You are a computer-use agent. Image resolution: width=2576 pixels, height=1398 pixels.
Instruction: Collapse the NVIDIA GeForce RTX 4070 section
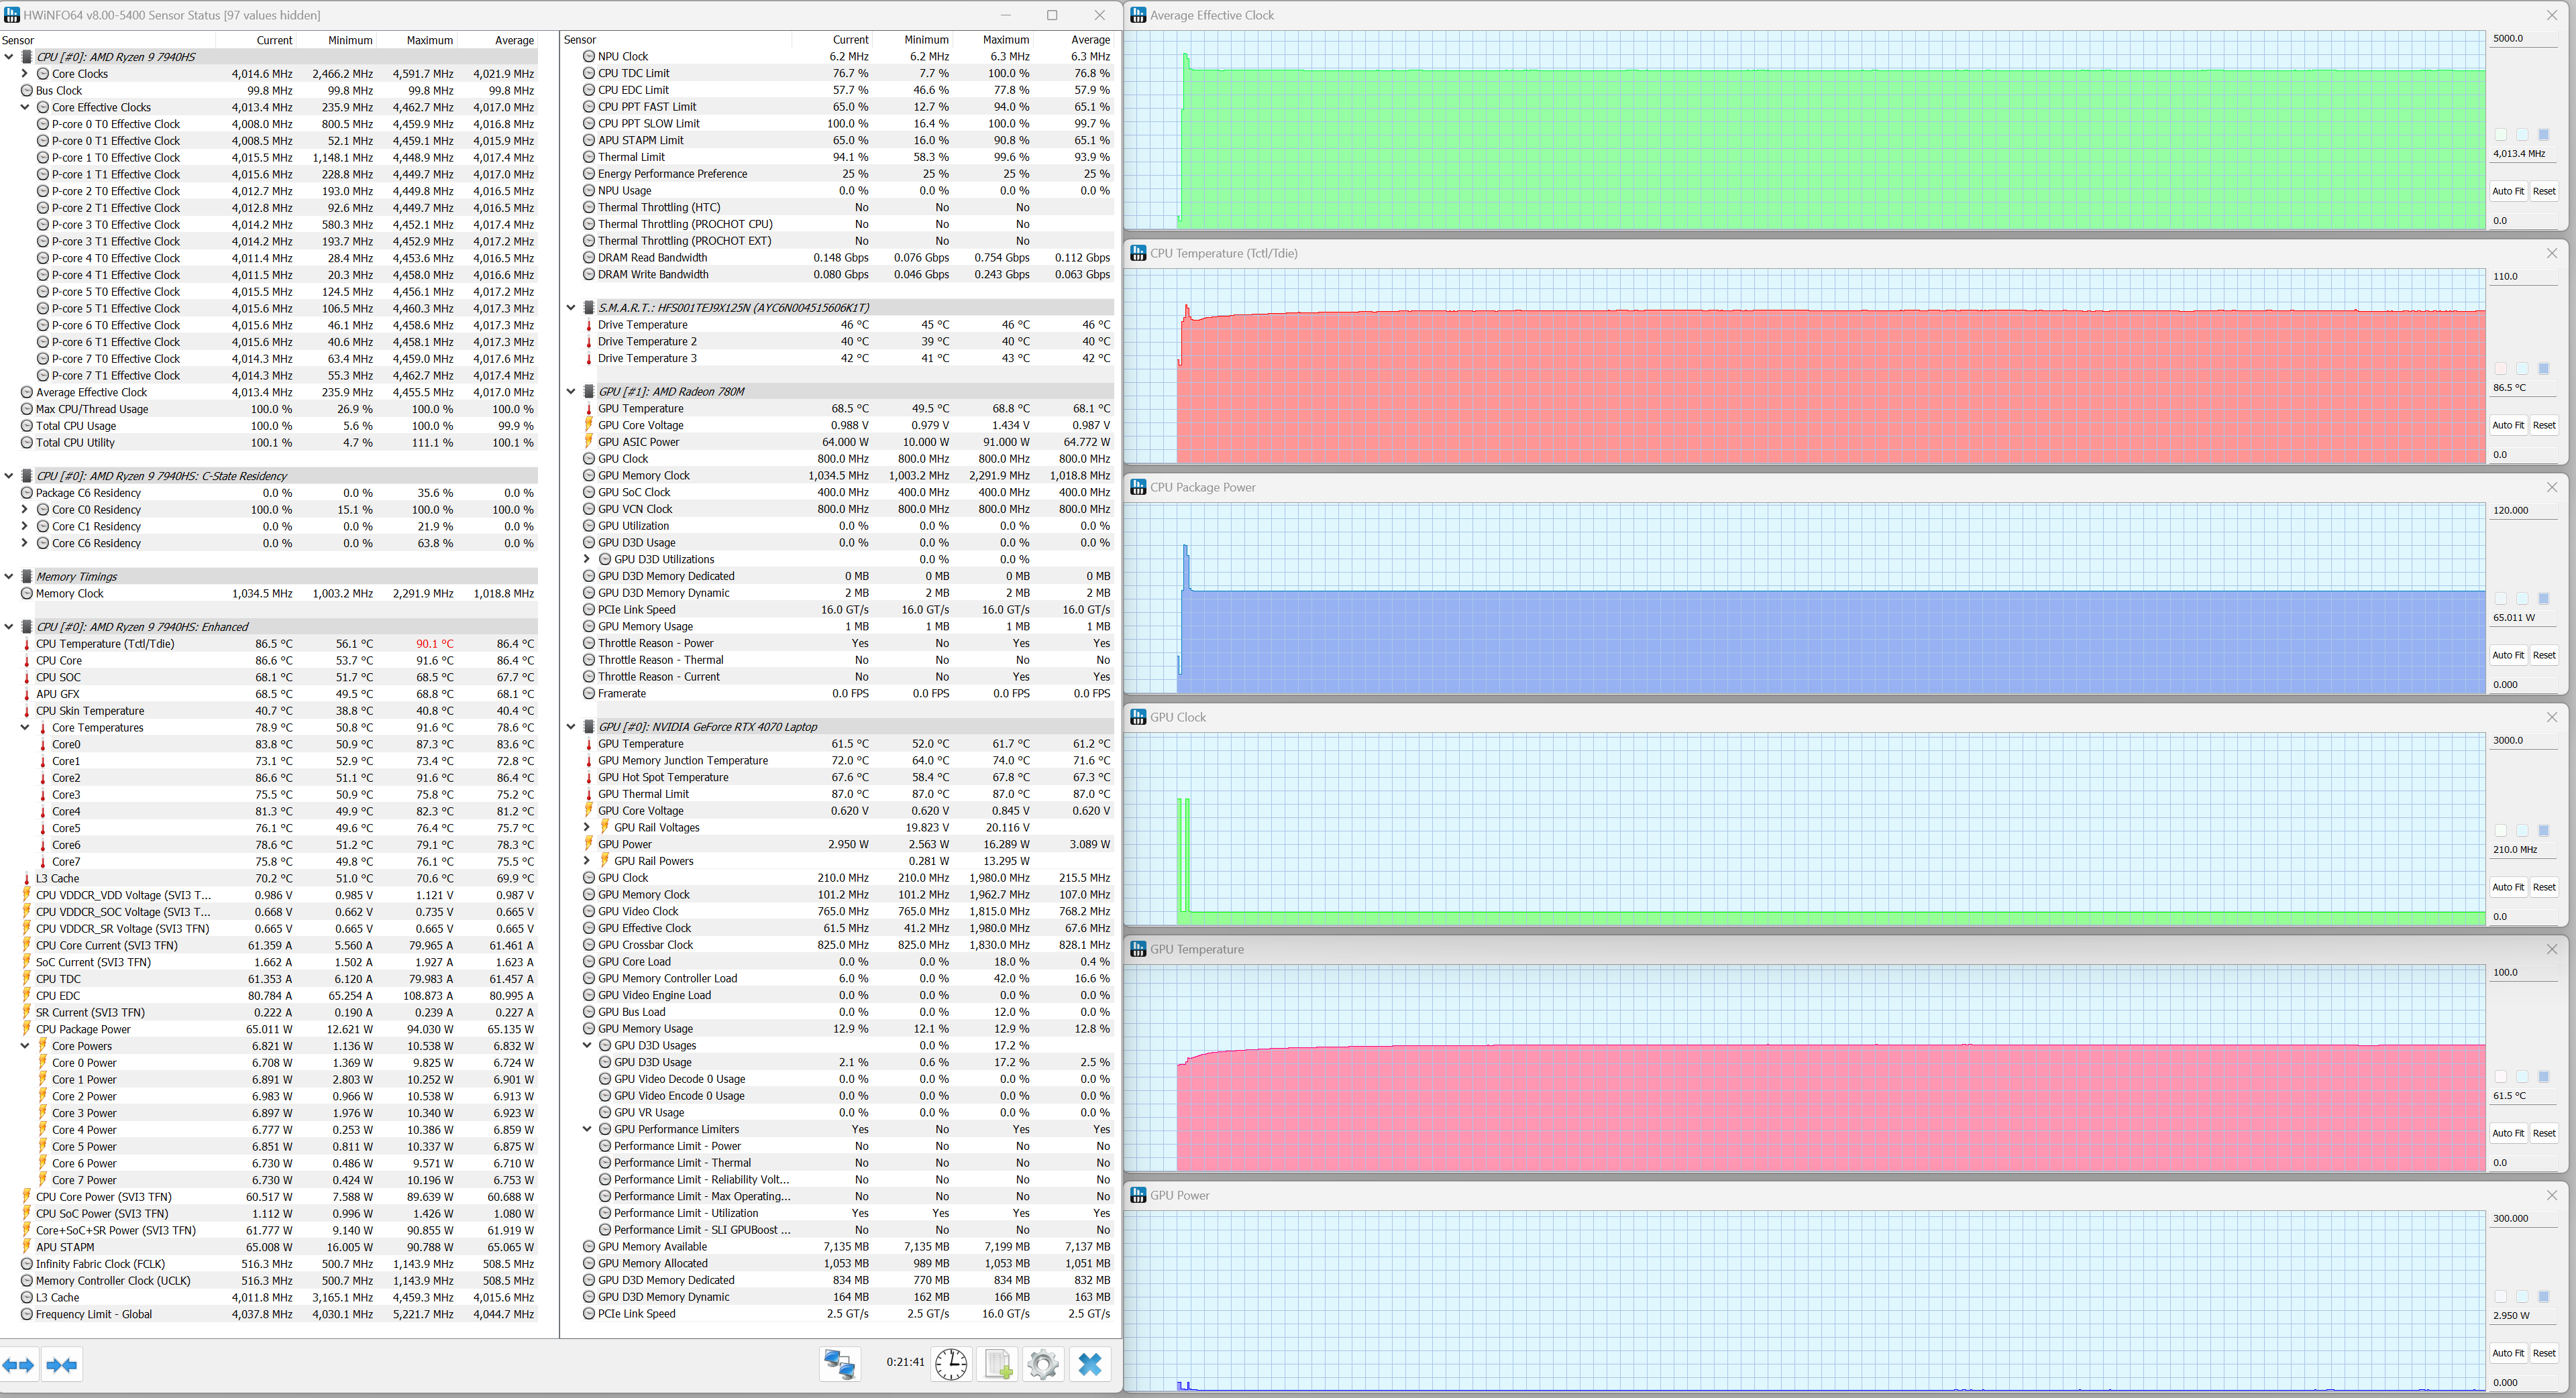(x=571, y=726)
